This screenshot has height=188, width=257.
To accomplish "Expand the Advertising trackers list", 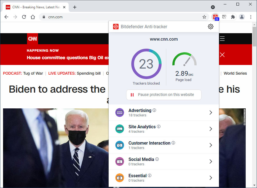I will (x=211, y=113).
